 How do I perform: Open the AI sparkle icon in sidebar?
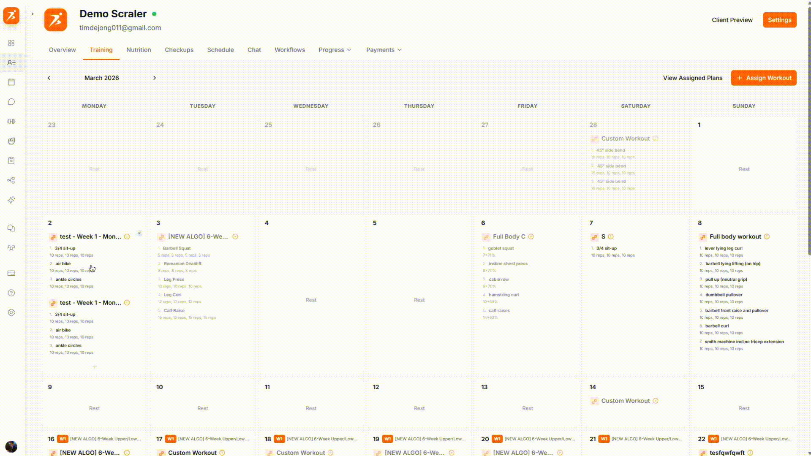pos(11,200)
